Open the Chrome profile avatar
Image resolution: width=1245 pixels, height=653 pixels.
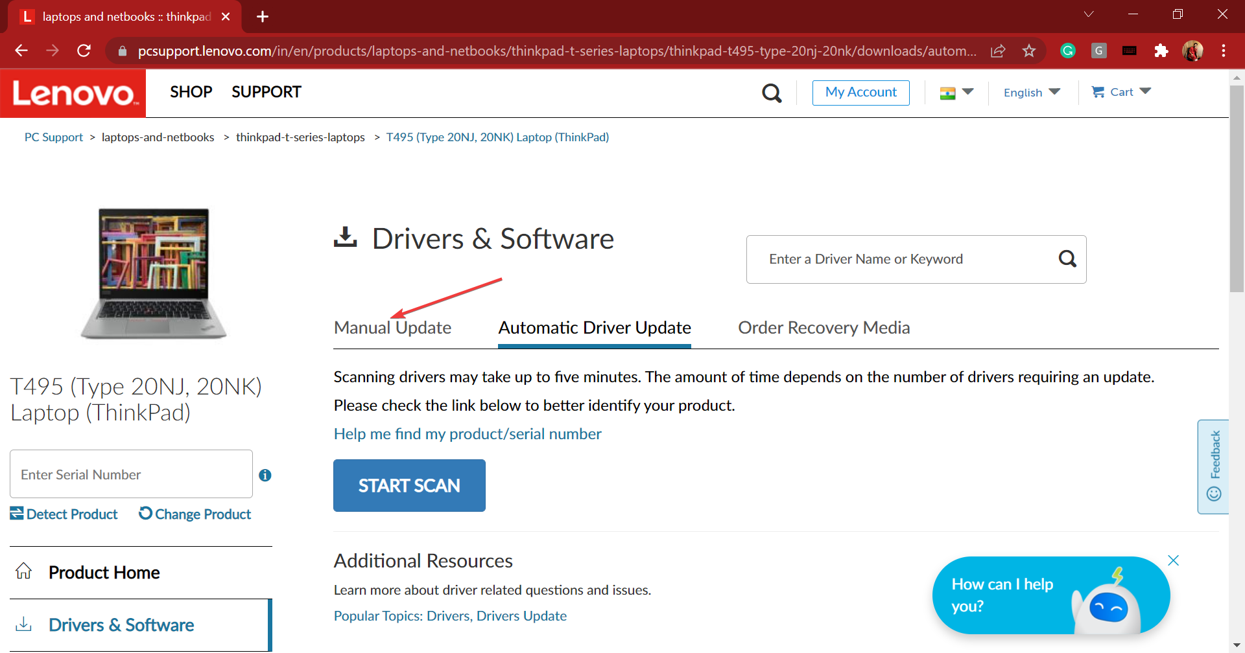click(1192, 51)
